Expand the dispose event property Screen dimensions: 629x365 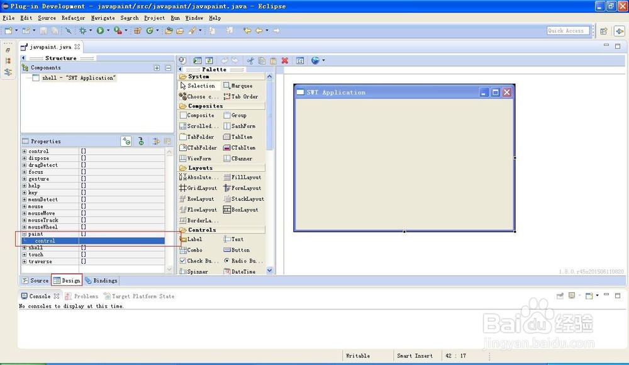point(25,158)
